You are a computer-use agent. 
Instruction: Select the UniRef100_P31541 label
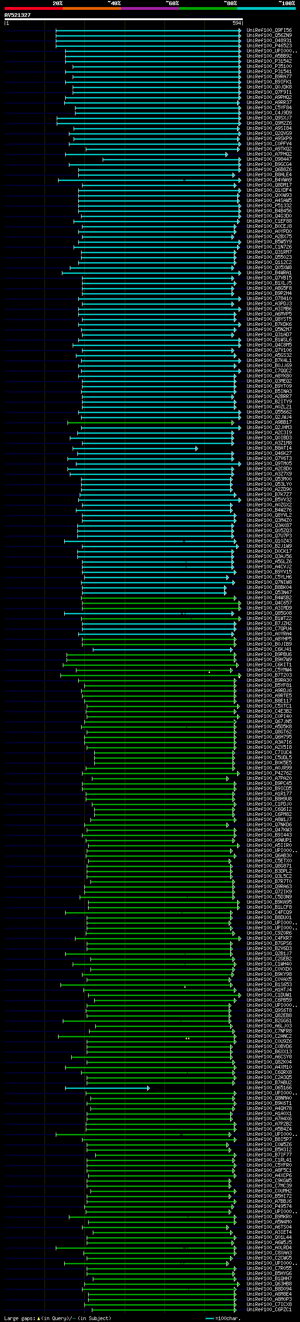269,71
